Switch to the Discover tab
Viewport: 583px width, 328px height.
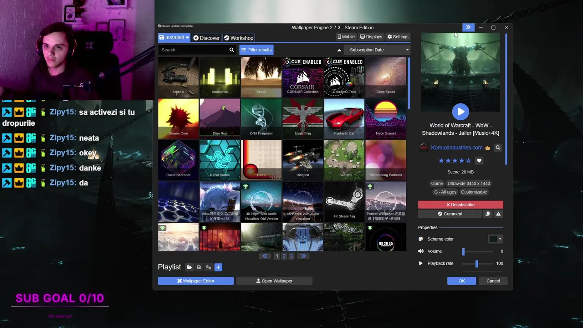click(206, 38)
